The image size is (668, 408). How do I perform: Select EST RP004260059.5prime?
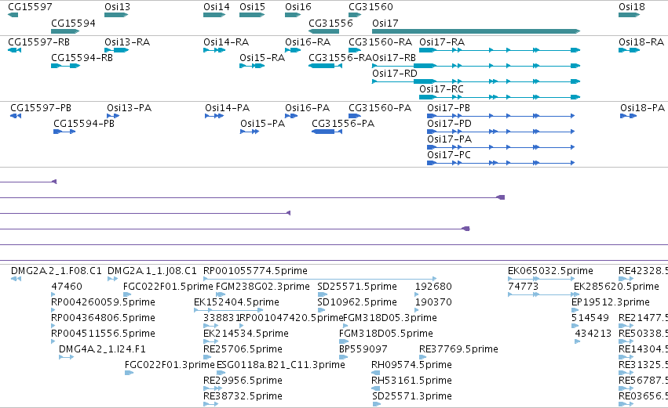(x=103, y=302)
